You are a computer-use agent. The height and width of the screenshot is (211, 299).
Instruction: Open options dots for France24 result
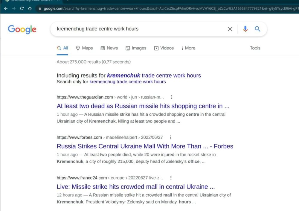[171, 178]
